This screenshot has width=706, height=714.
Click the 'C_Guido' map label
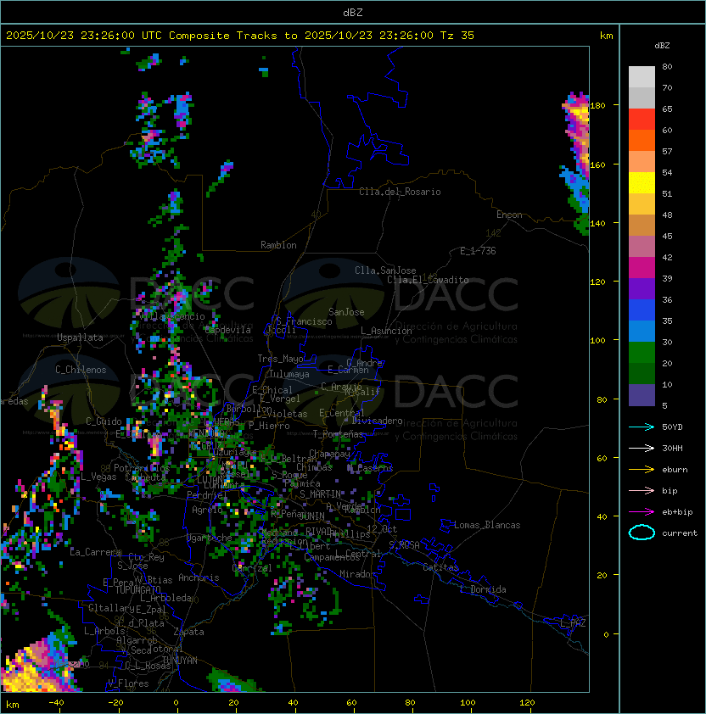click(104, 421)
